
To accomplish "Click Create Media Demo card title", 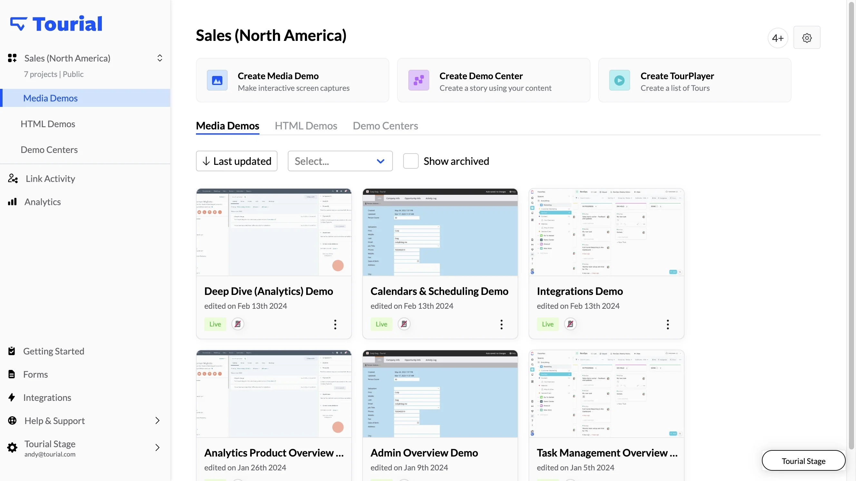I will coord(278,76).
